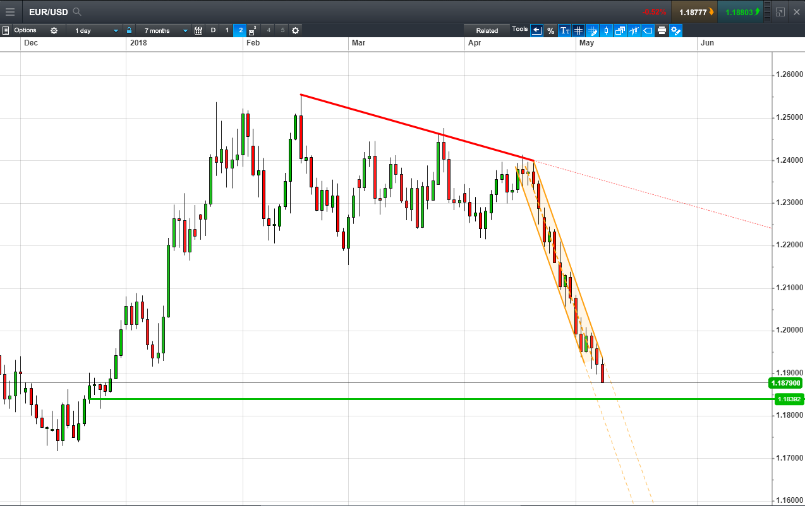The image size is (805, 506).
Task: Click the -0.52% daily change value
Action: [x=654, y=12]
